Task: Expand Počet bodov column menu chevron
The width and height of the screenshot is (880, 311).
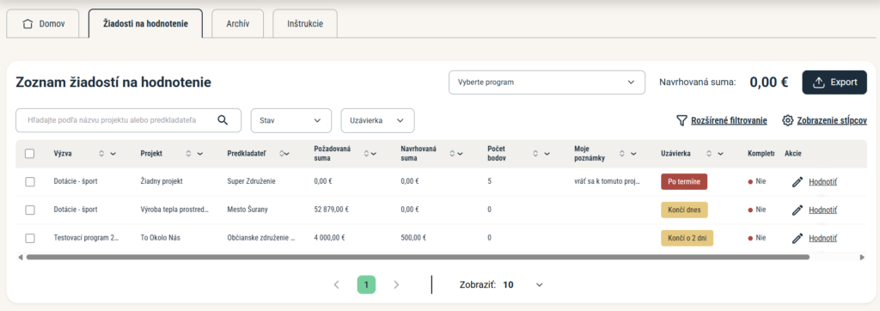Action: pos(547,153)
